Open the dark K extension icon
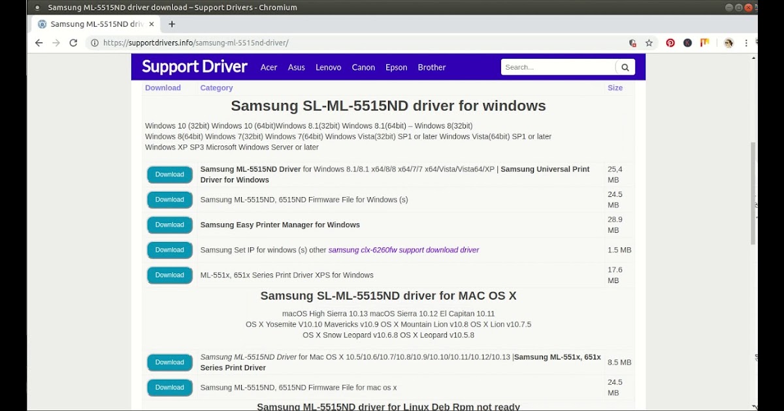Screen dimensions: 784x411 pos(687,43)
